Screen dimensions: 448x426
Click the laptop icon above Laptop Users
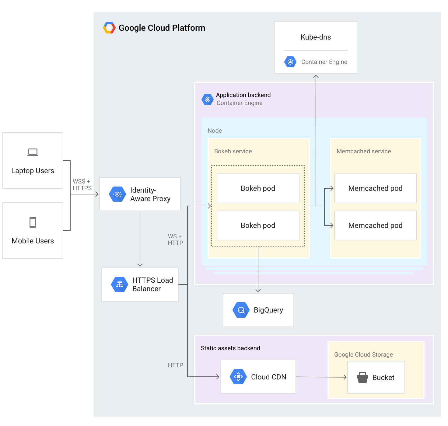(33, 152)
